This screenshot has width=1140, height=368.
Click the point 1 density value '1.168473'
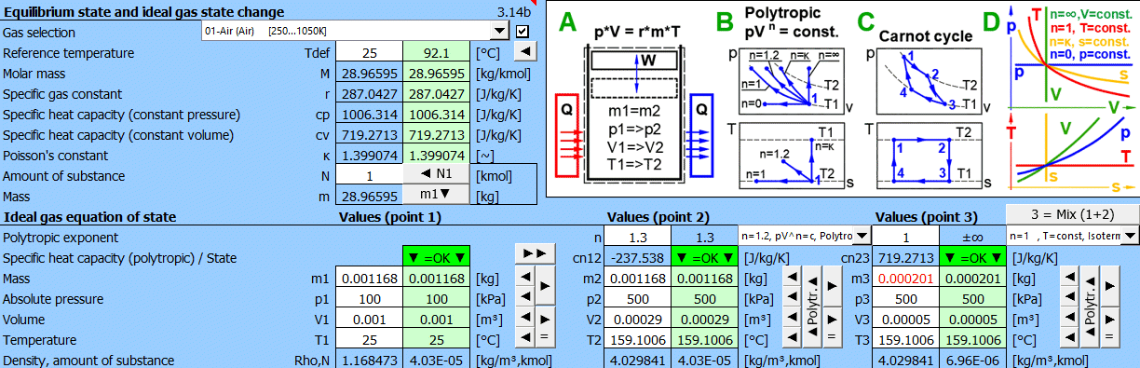coord(370,360)
